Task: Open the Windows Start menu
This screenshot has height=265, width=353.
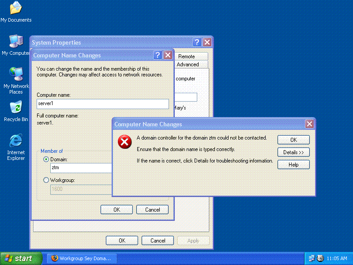Action: (21, 258)
